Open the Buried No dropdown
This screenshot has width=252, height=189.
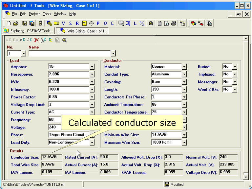point(235,67)
